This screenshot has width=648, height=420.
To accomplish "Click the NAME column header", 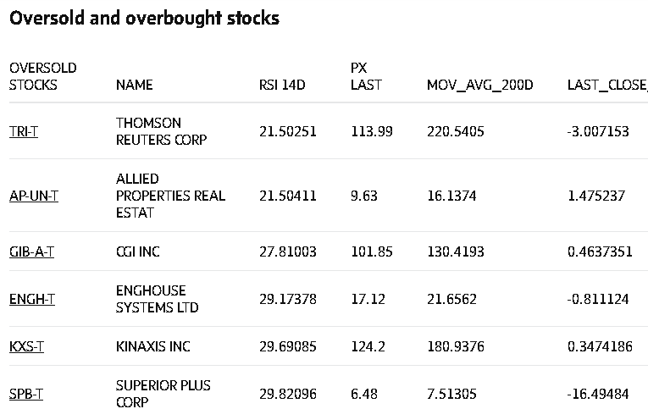I will coord(134,85).
